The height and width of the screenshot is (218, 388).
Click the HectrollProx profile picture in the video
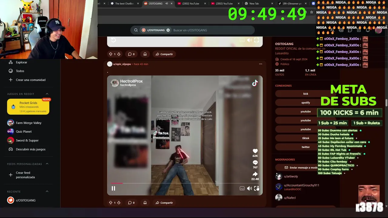pos(115,83)
